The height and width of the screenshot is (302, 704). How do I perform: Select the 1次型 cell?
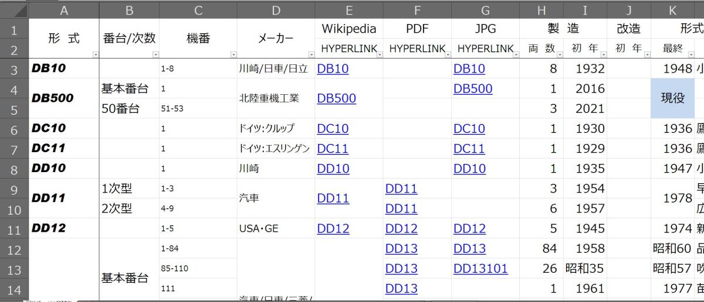pyautogui.click(x=129, y=188)
